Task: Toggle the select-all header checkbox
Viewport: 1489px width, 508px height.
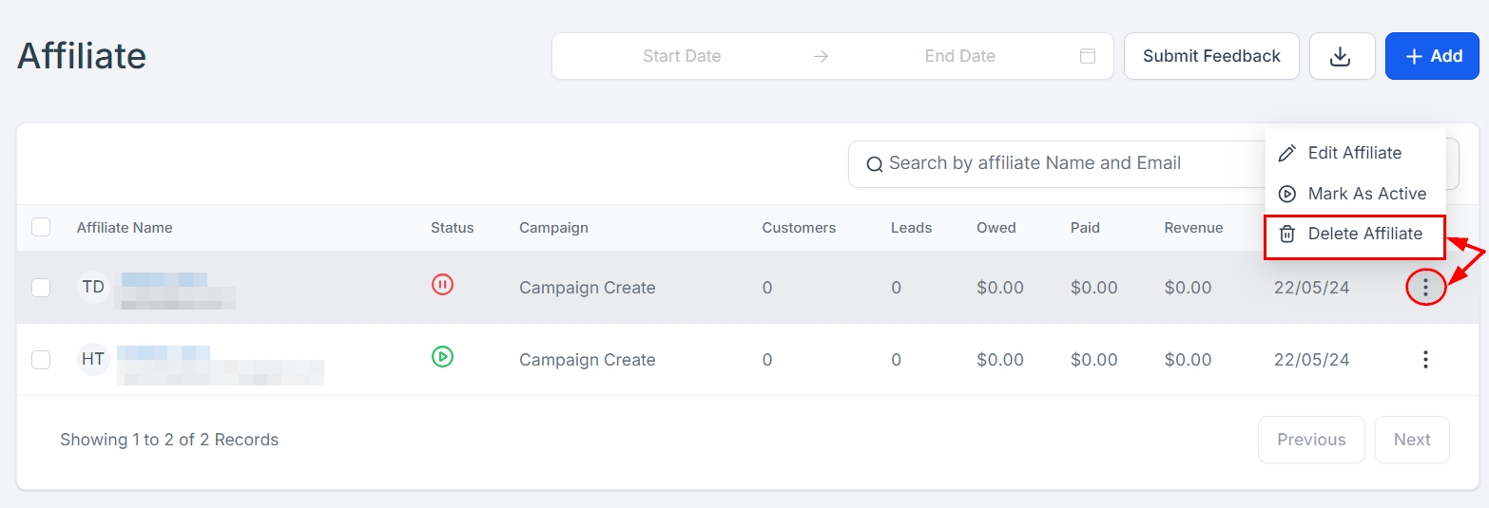Action: point(41,228)
